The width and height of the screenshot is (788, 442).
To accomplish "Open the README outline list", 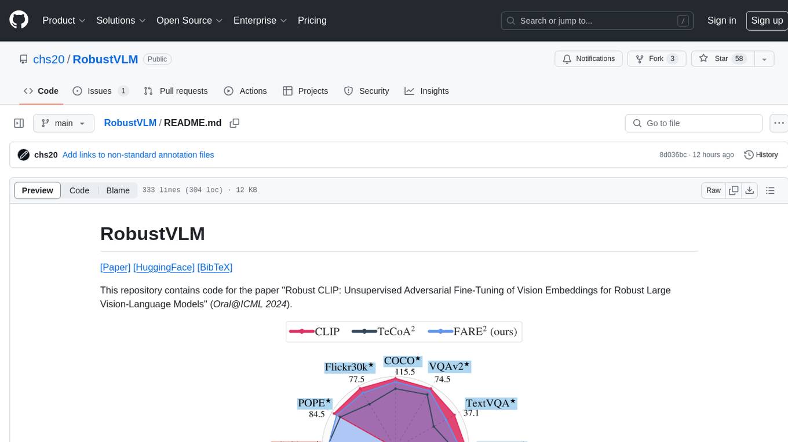I will pos(770,190).
